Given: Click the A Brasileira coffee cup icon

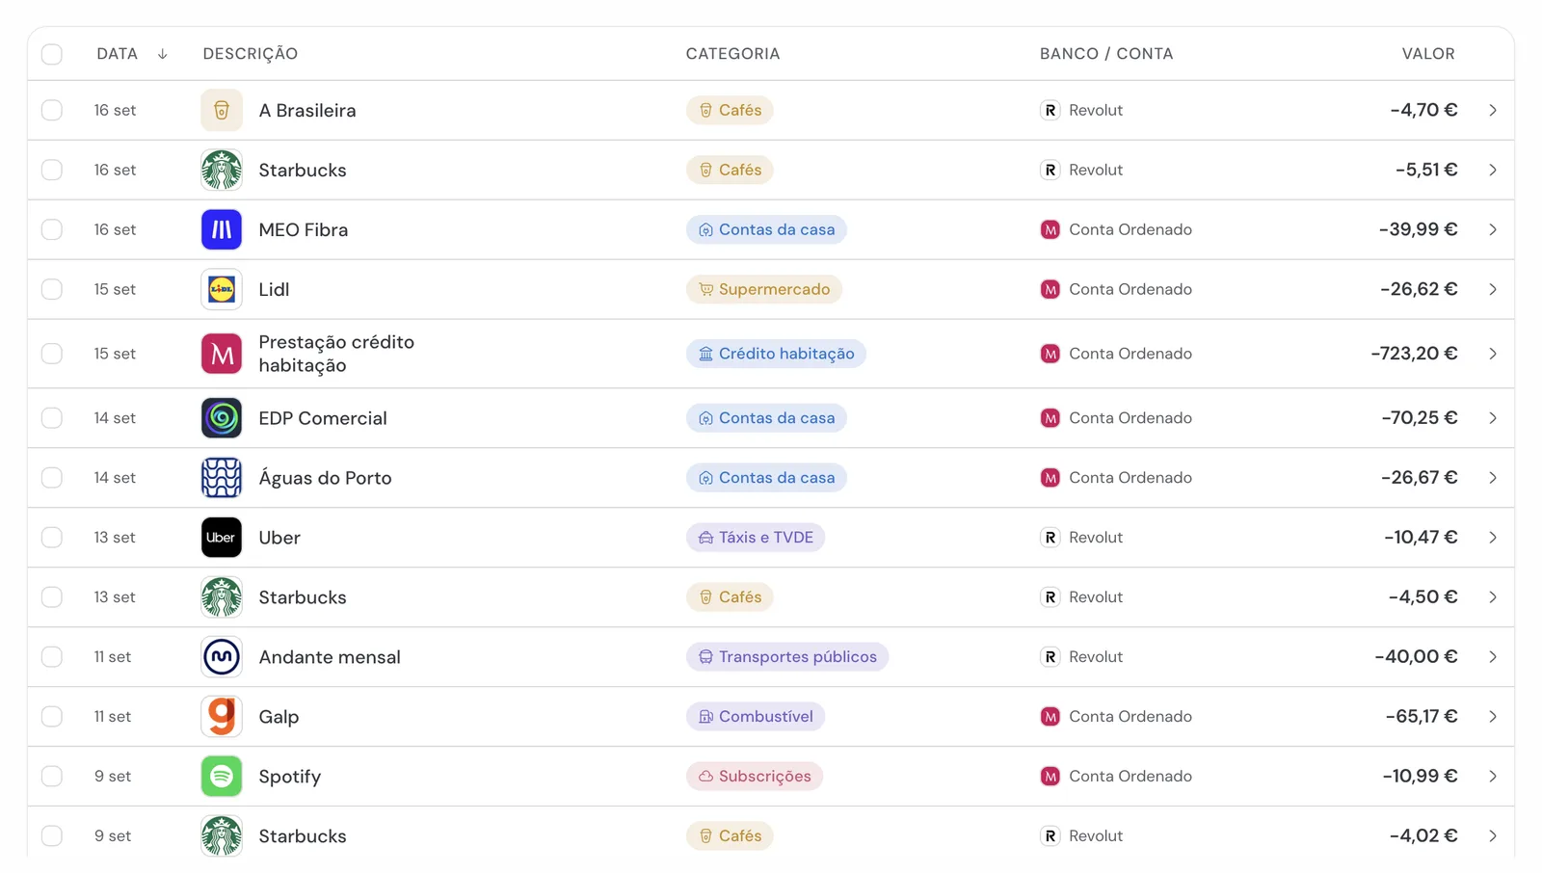Looking at the screenshot, I should pos(222,110).
